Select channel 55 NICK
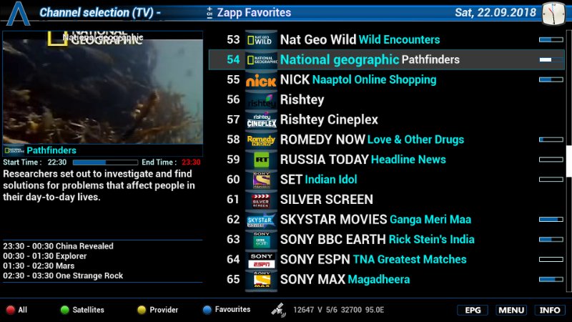The image size is (572, 322). point(386,80)
